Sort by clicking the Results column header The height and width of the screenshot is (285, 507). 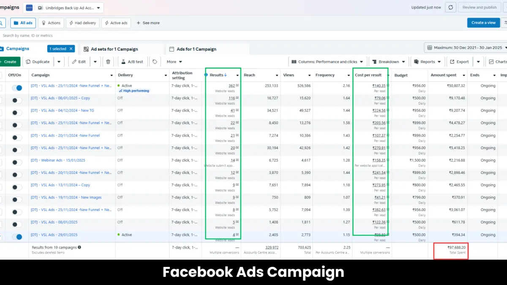click(218, 75)
